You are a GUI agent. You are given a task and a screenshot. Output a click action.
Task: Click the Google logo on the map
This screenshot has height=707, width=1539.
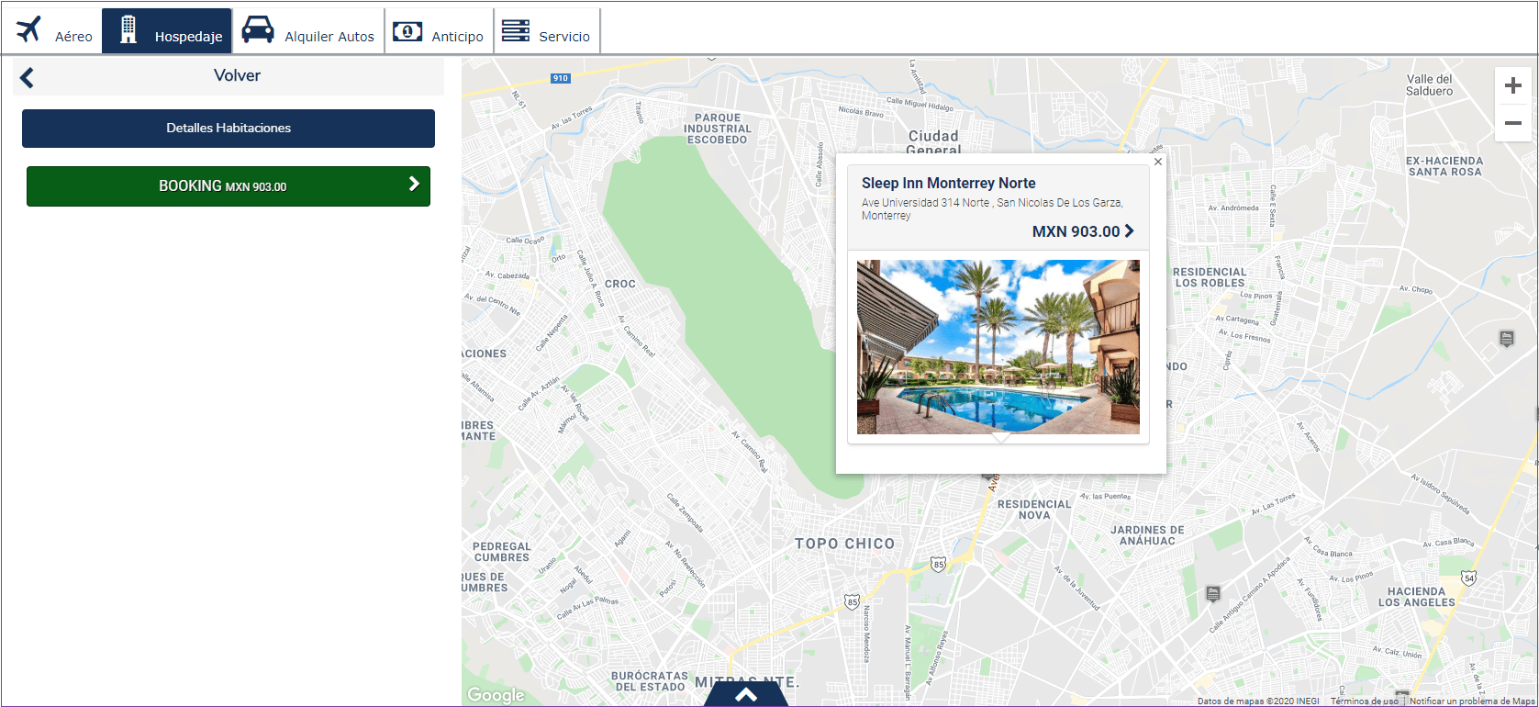(x=496, y=695)
